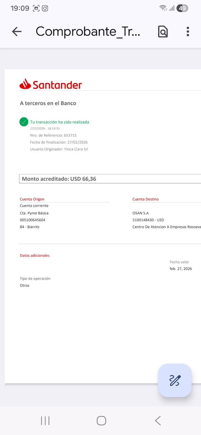
Task: Tap the Tu transacción ha sido realizada text
Action: coord(60,122)
